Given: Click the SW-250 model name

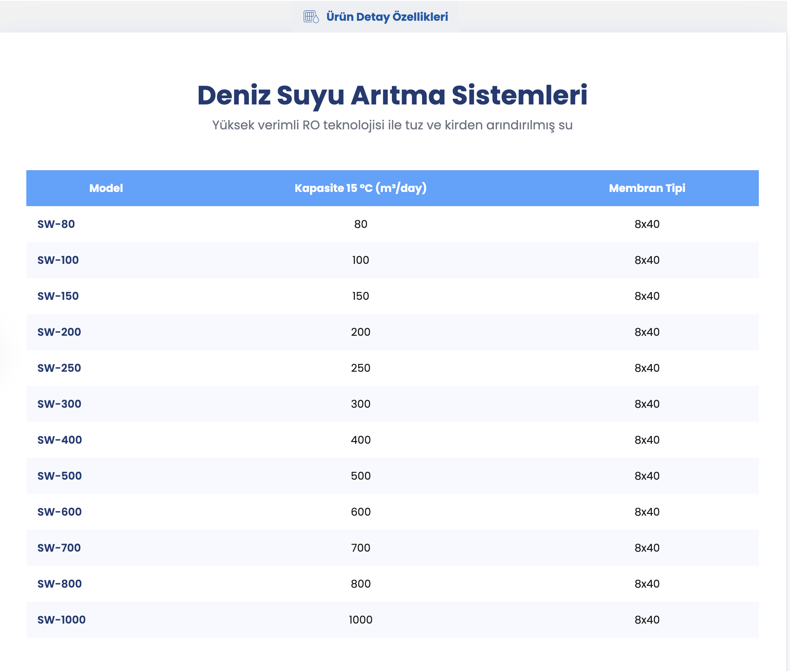Looking at the screenshot, I should coord(59,368).
